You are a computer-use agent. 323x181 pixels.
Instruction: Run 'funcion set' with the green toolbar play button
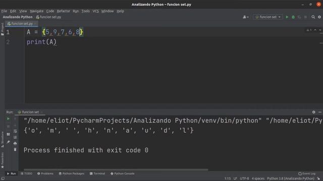point(287,17)
